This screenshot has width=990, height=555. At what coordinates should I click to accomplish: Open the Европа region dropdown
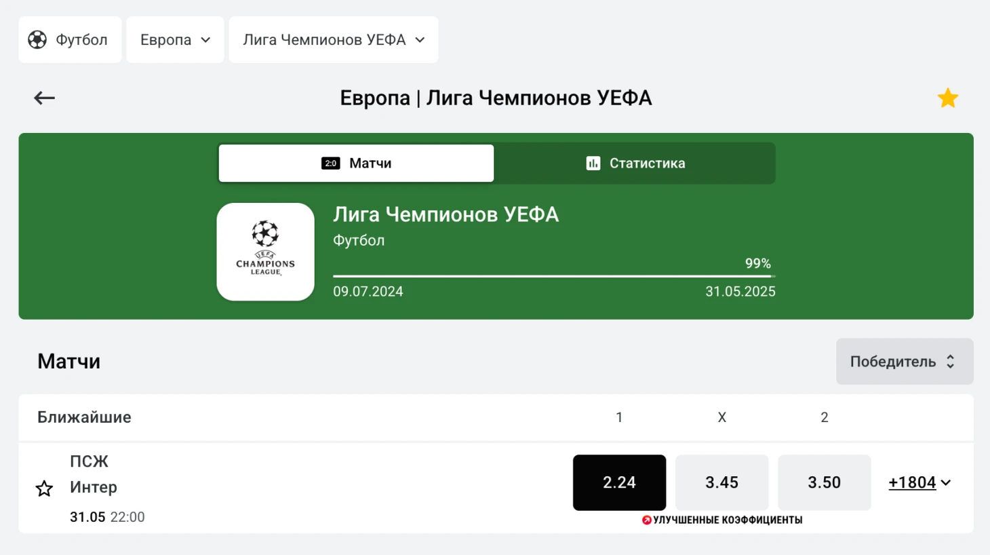(x=175, y=40)
